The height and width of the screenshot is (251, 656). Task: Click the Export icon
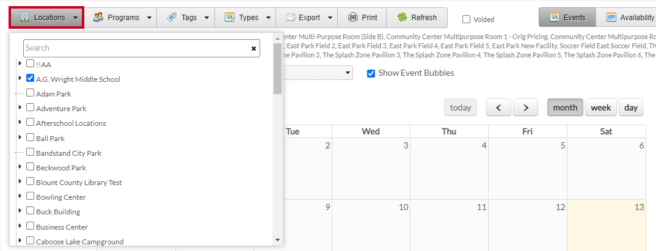click(x=291, y=18)
